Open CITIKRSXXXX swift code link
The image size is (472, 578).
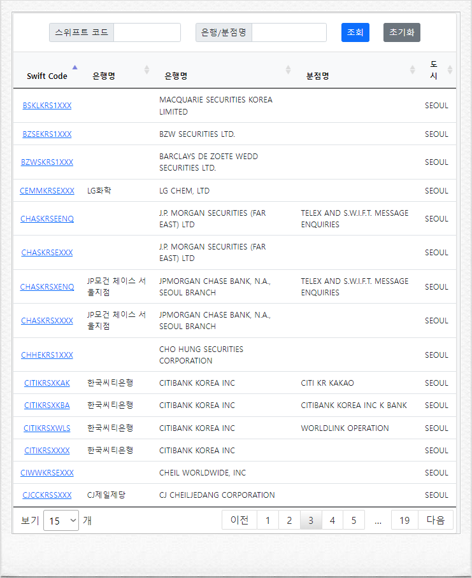coord(47,451)
